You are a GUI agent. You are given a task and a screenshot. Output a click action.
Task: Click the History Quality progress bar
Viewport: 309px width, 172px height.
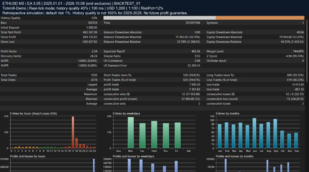(x=204, y=18)
